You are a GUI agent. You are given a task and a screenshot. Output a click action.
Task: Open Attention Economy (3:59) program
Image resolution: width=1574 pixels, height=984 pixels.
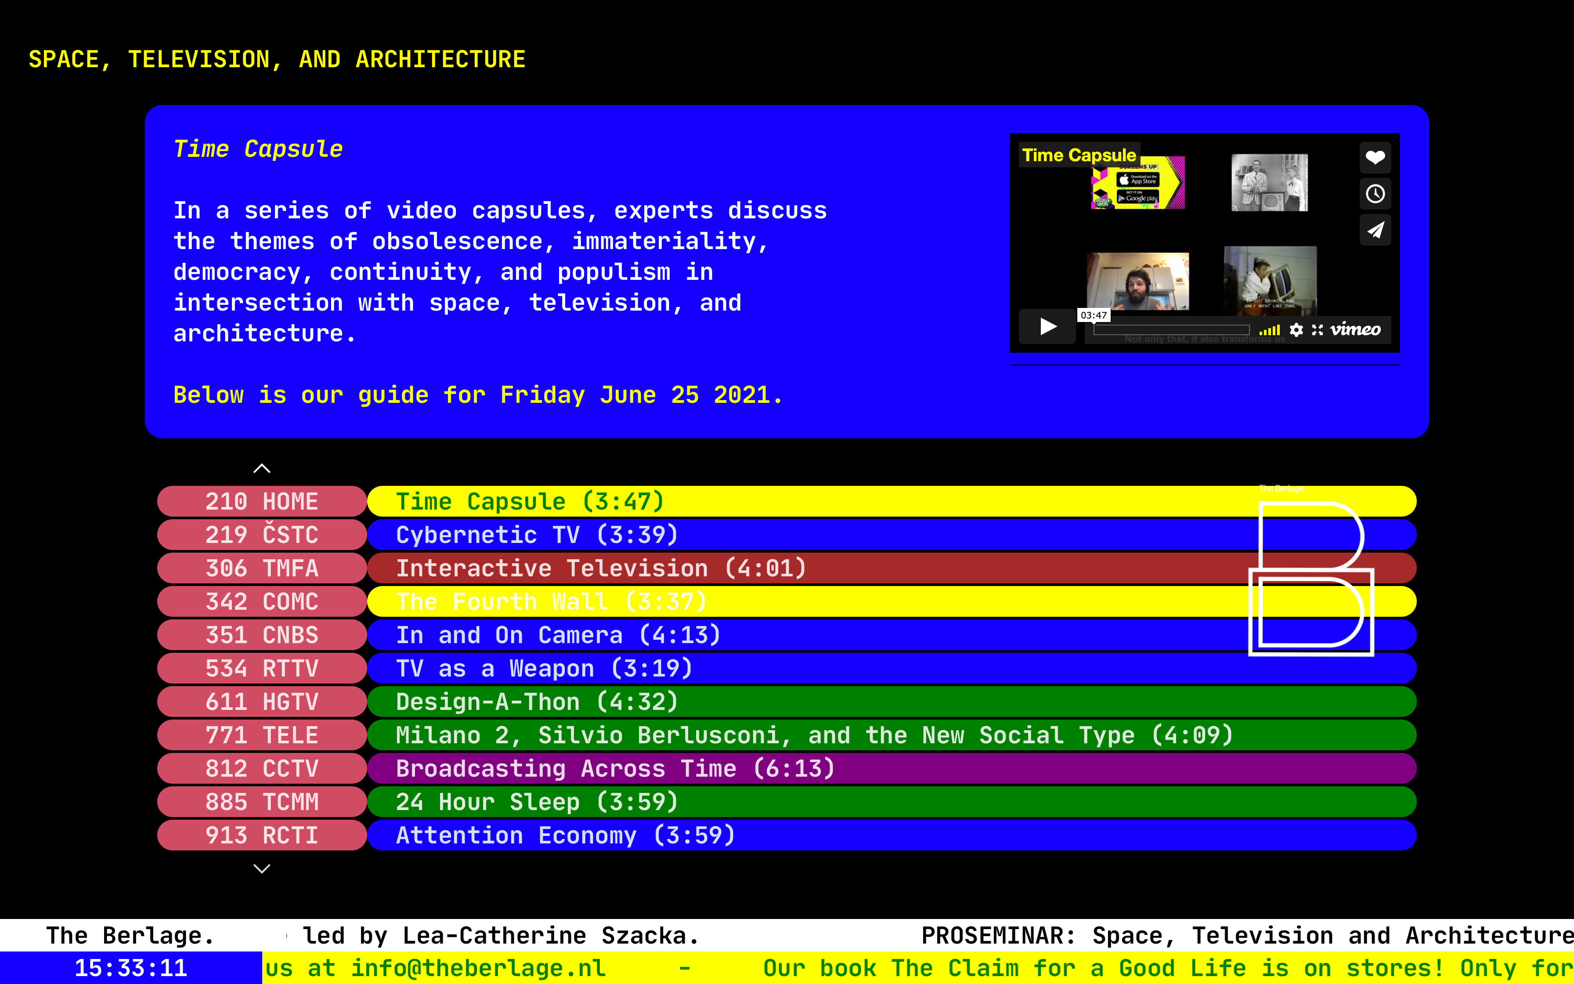coord(892,836)
